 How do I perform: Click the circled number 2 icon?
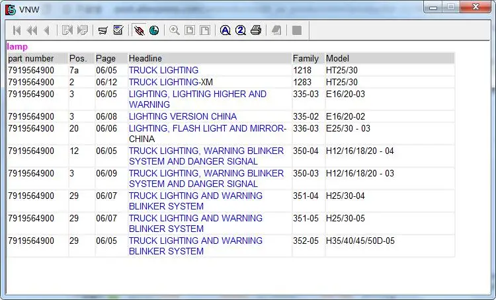(241, 30)
